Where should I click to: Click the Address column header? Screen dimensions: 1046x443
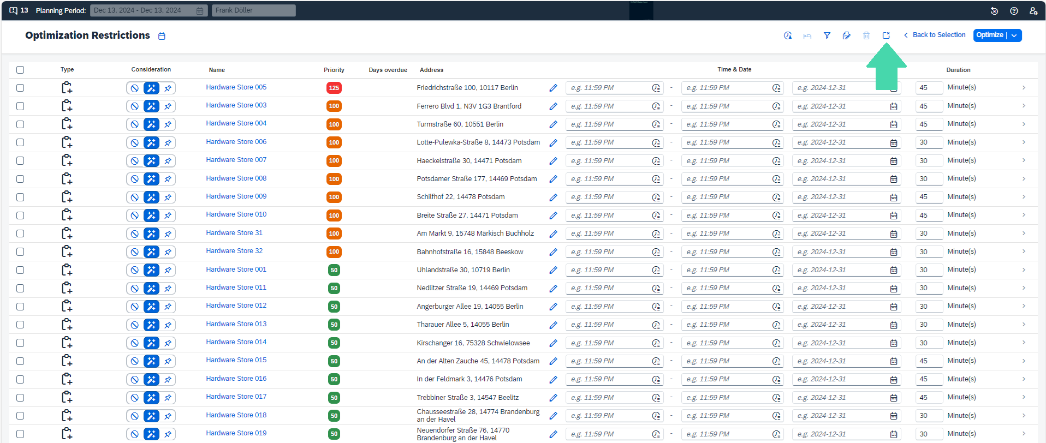click(x=431, y=70)
